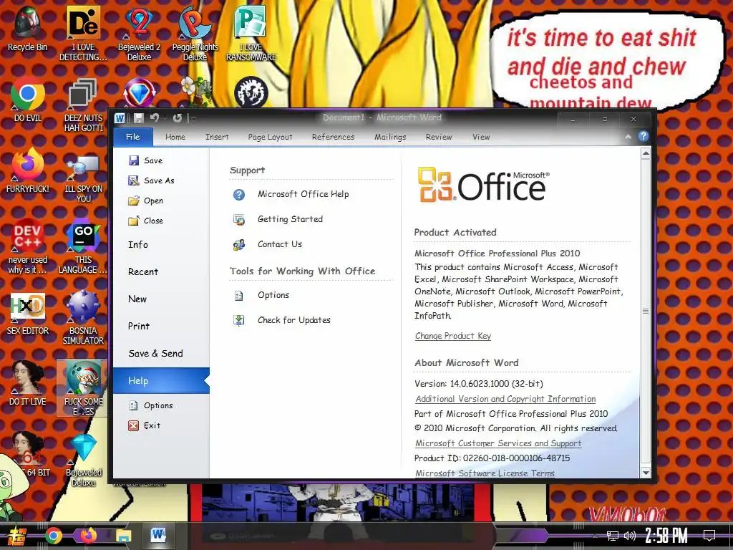Switch to the View tab

click(x=481, y=137)
